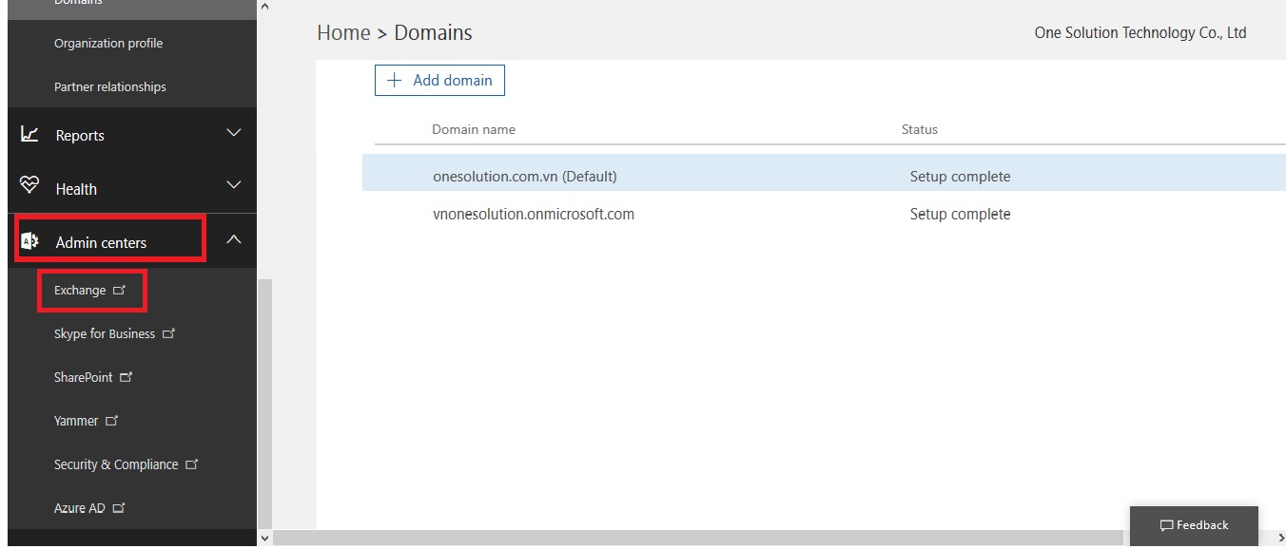Image resolution: width=1286 pixels, height=549 pixels.
Task: Click the Admin centers gear icon
Action: [29, 241]
